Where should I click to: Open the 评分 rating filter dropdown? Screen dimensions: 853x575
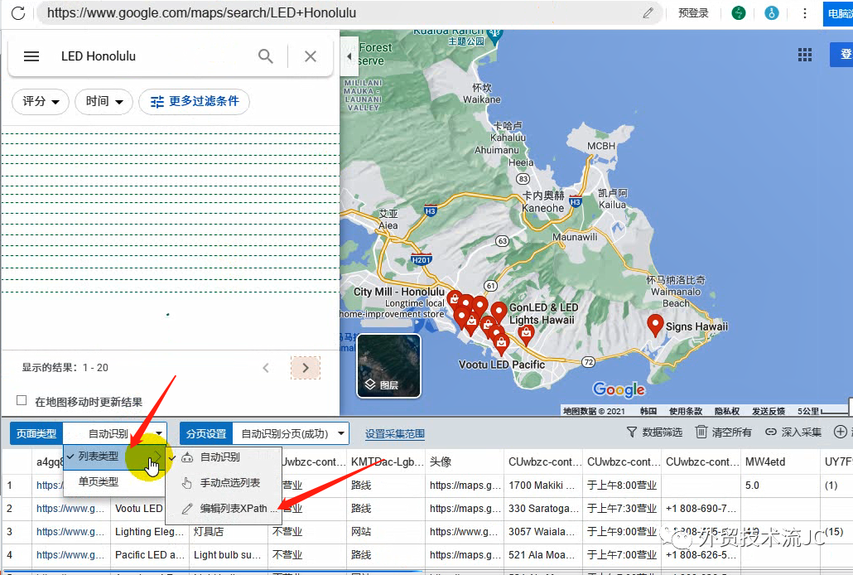pyautogui.click(x=41, y=101)
